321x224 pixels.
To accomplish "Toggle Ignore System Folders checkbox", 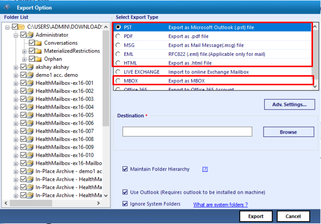I will pos(125,204).
